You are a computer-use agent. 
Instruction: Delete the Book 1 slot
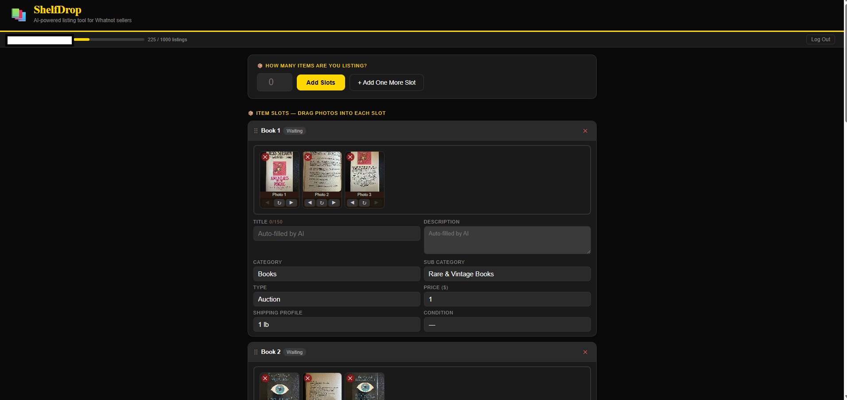585,131
